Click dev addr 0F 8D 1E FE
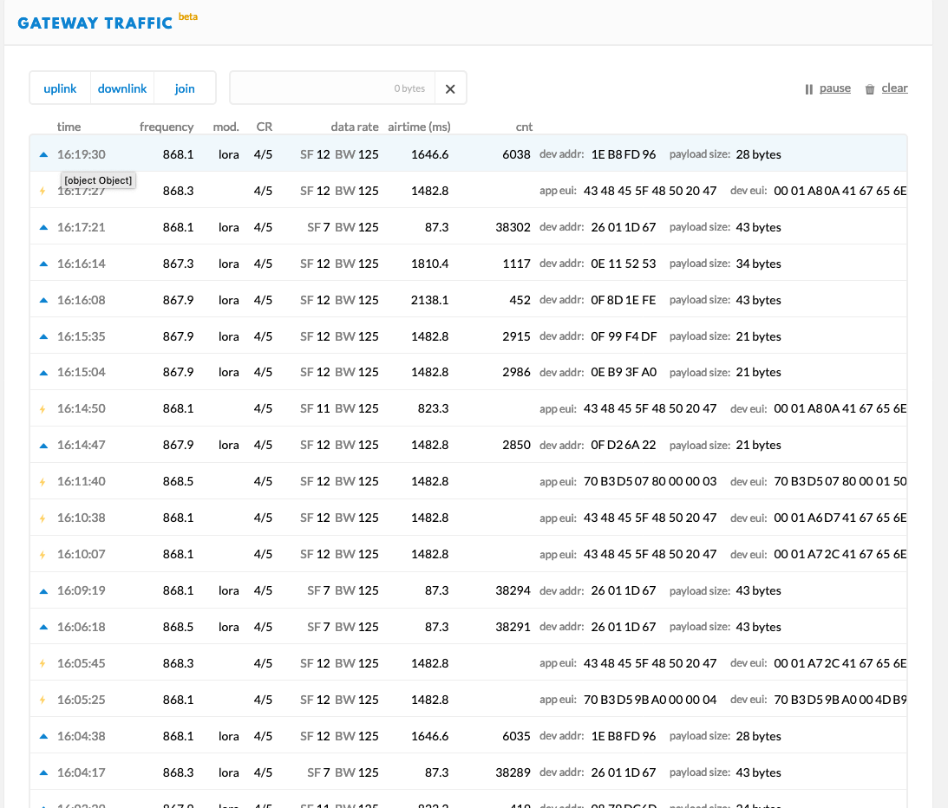The width and height of the screenshot is (948, 808). point(624,300)
